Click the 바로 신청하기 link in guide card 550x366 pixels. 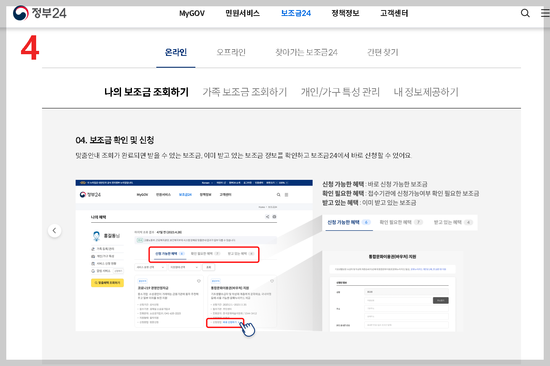(231, 322)
